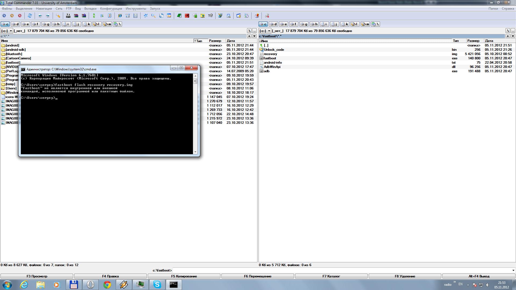Image resolution: width=516 pixels, height=290 pixels.
Task: Click the calendar-style toolbar icon
Action: [x=169, y=16]
